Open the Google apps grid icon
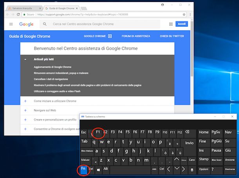This screenshot has width=239, height=178. pyautogui.click(x=171, y=24)
